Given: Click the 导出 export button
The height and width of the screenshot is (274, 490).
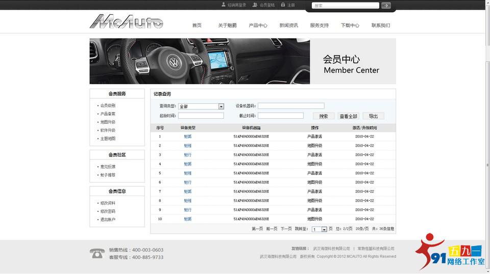Looking at the screenshot, I should (373, 116).
